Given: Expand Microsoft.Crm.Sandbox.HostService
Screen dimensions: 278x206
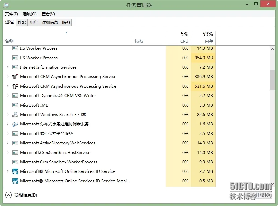Looking at the screenshot, I should pos(7,152).
